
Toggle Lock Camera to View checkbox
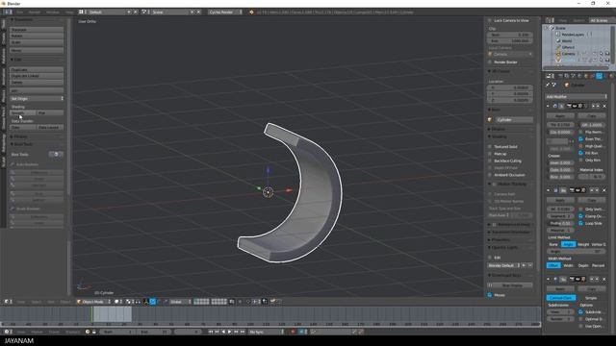coord(490,20)
